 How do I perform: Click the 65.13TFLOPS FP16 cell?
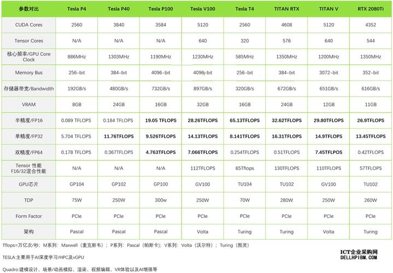click(x=244, y=120)
